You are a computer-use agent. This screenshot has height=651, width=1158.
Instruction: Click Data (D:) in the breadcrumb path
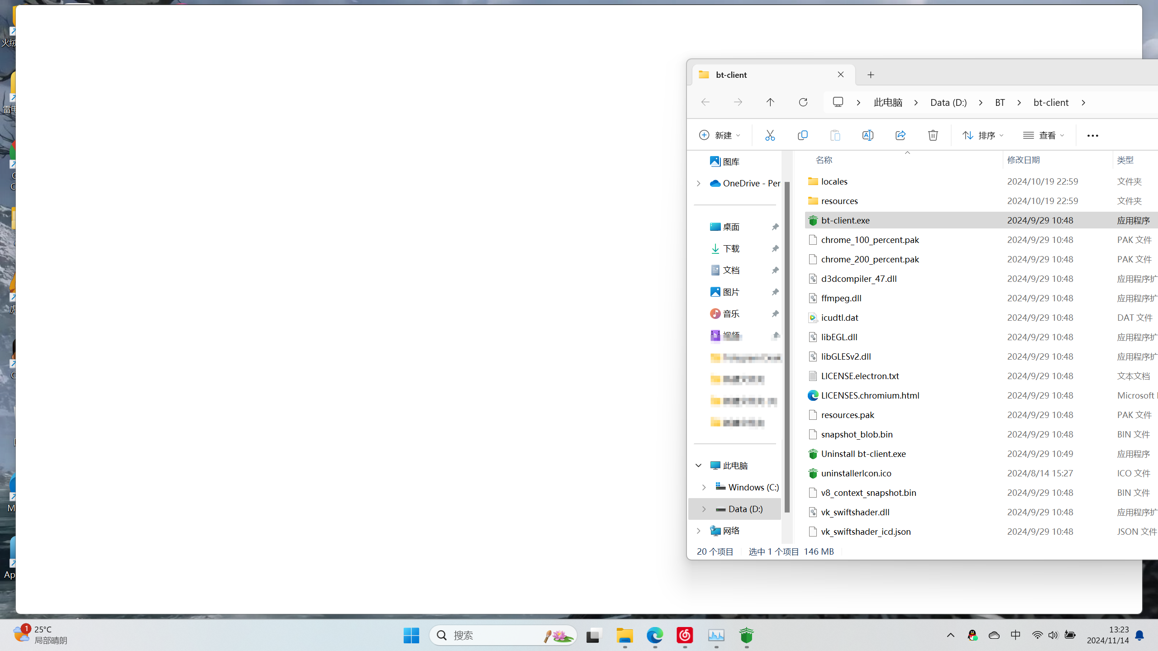pos(948,103)
